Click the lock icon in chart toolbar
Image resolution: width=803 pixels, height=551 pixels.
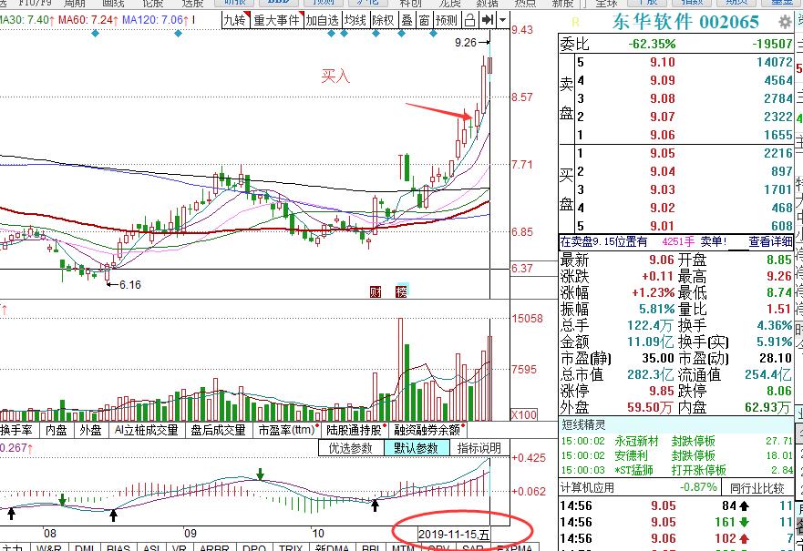tap(469, 20)
